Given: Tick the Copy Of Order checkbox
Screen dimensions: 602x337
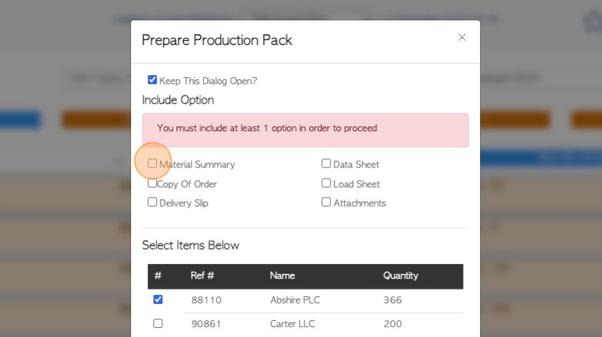Looking at the screenshot, I should pos(152,184).
